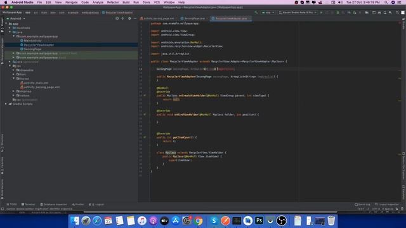Open Trash in the Dock

[331, 221]
